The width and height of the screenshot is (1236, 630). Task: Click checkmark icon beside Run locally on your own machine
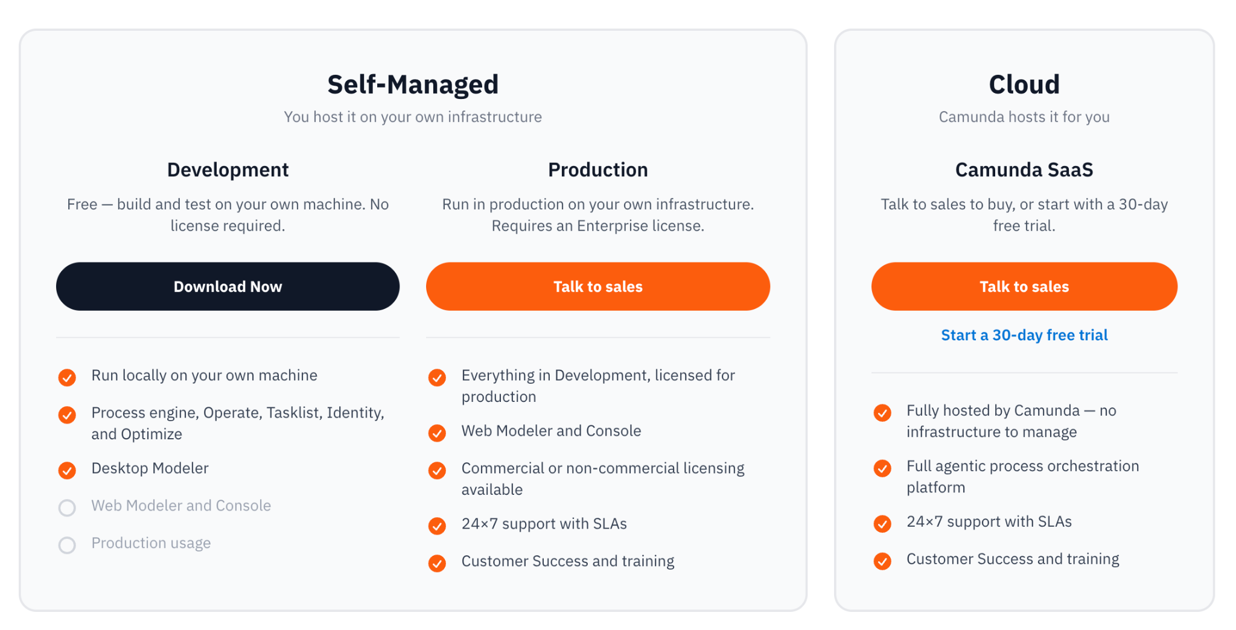point(67,378)
